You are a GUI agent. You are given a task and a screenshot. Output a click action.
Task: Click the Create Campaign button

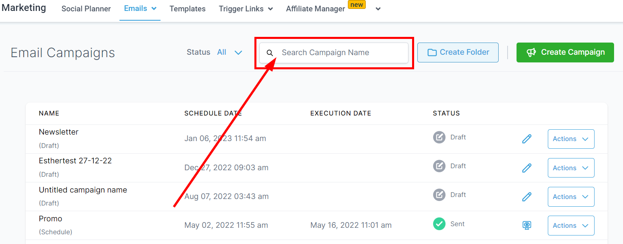[565, 52]
